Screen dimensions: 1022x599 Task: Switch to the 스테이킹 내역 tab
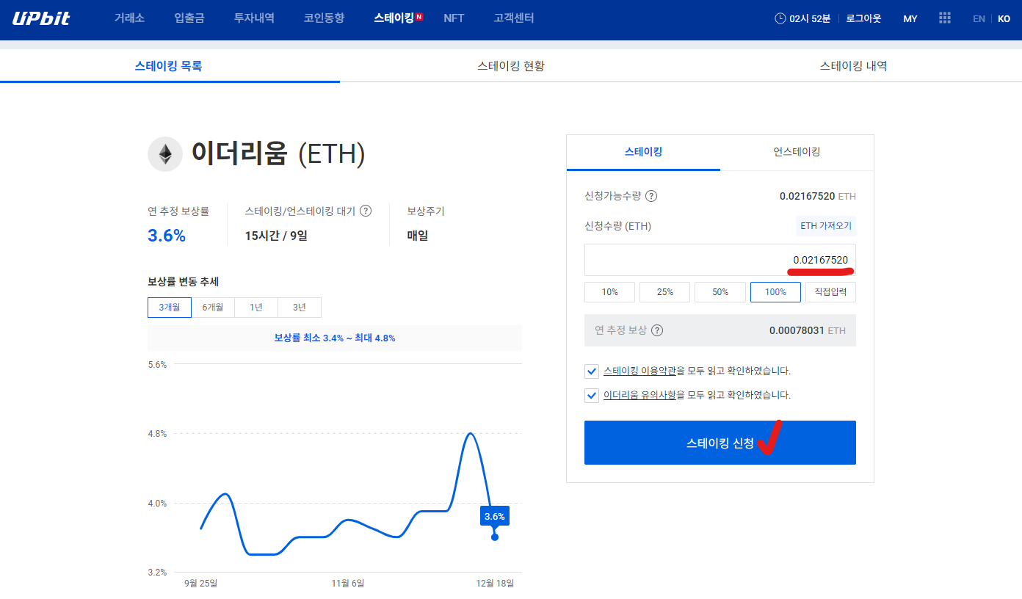pos(853,66)
